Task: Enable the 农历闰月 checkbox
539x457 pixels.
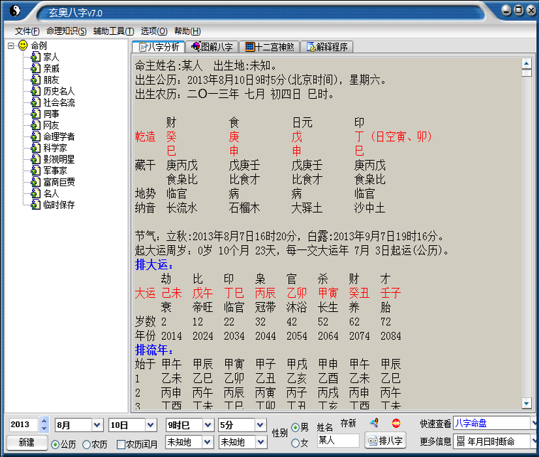Action: pos(121,444)
